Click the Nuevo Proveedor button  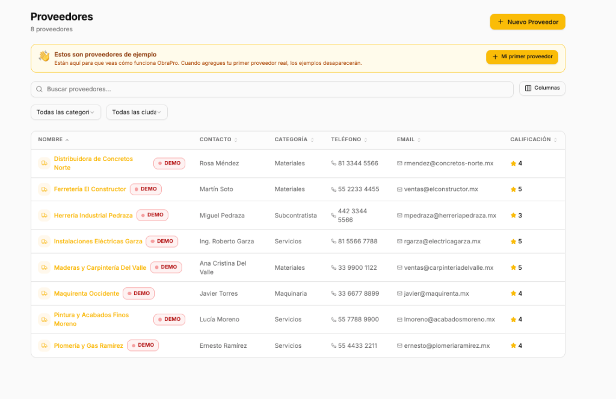tap(528, 22)
